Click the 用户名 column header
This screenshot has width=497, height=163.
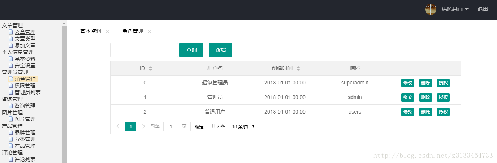pyautogui.click(x=215, y=68)
